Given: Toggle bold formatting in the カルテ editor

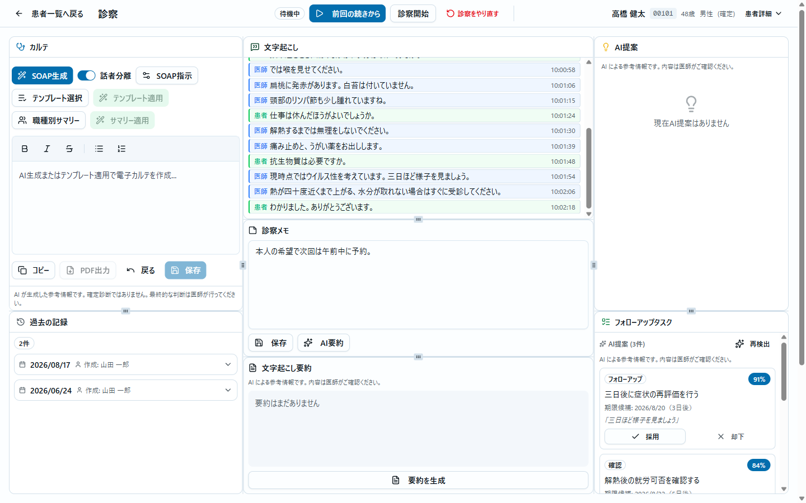Looking at the screenshot, I should pos(25,149).
